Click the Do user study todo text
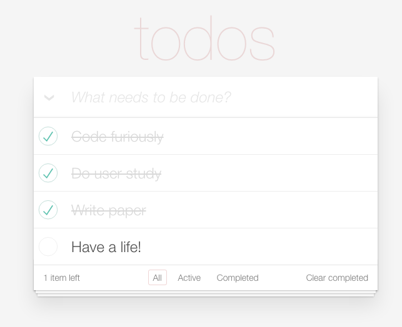 [x=116, y=173]
